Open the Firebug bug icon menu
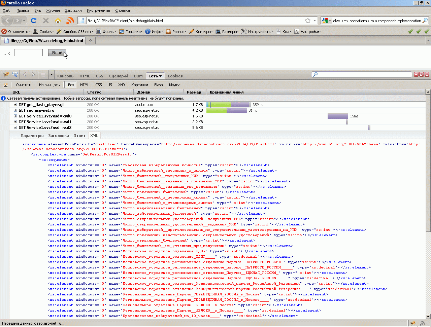This screenshot has height=327, width=431. (x=6, y=75)
